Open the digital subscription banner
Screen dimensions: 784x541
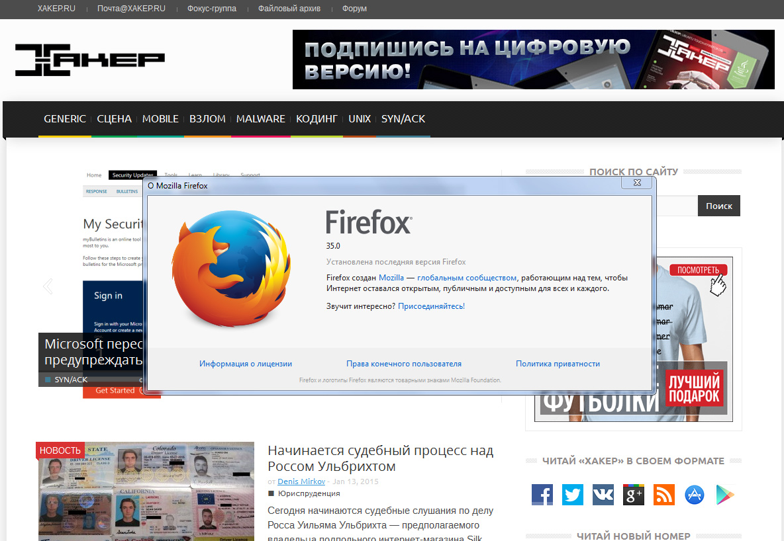click(534, 60)
